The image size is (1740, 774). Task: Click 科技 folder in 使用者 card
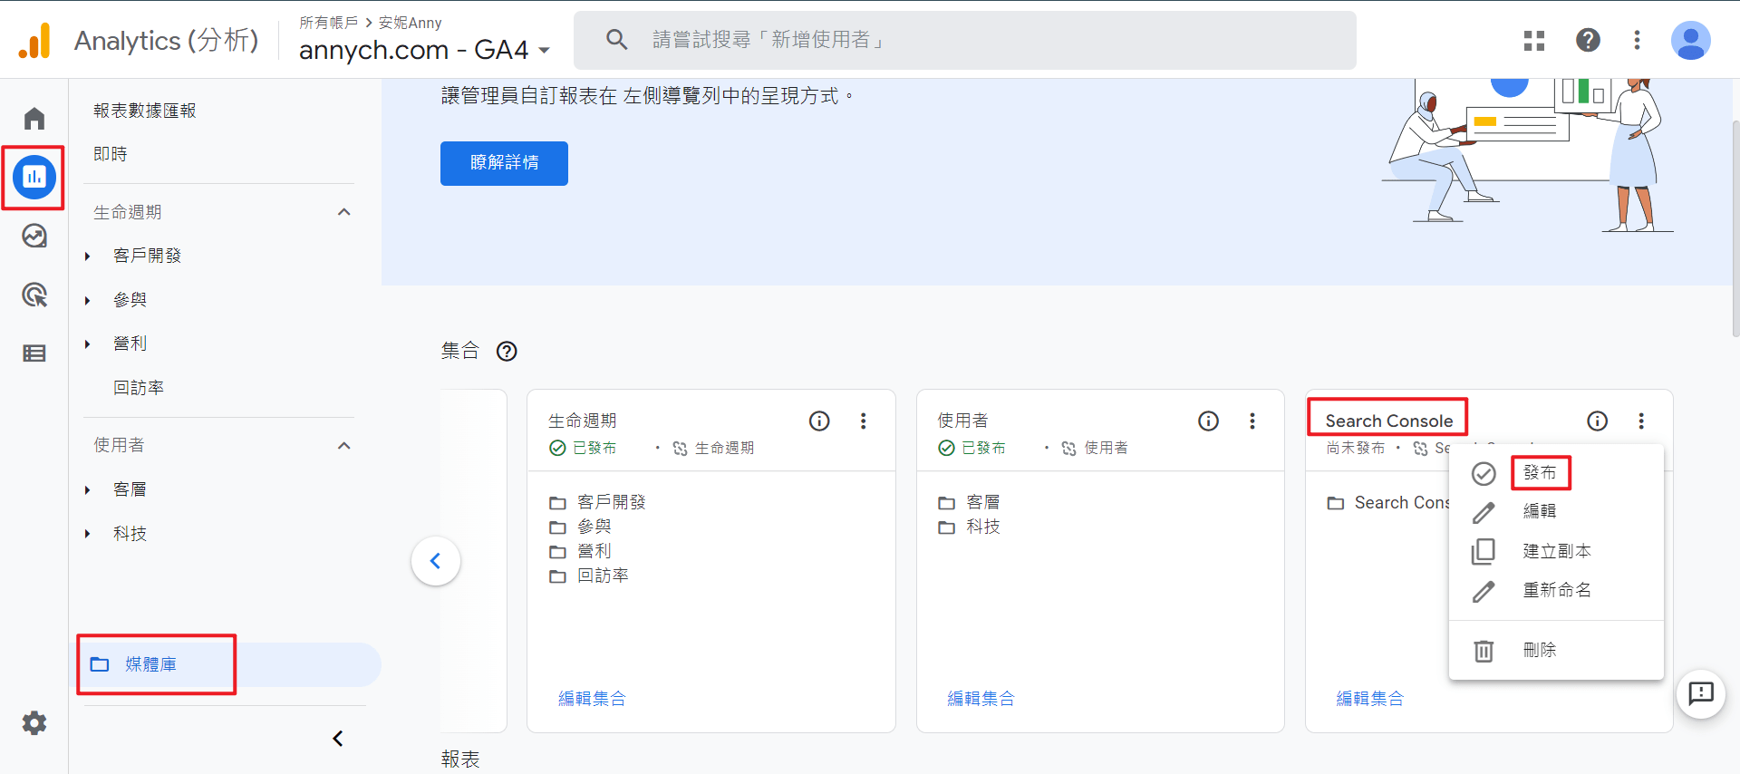(x=982, y=527)
